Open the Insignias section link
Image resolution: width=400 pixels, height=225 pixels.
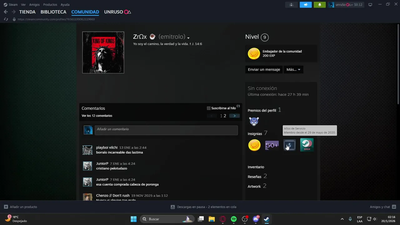coord(255,133)
